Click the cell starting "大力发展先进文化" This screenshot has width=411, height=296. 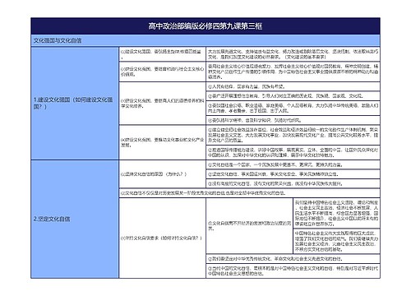(293, 54)
